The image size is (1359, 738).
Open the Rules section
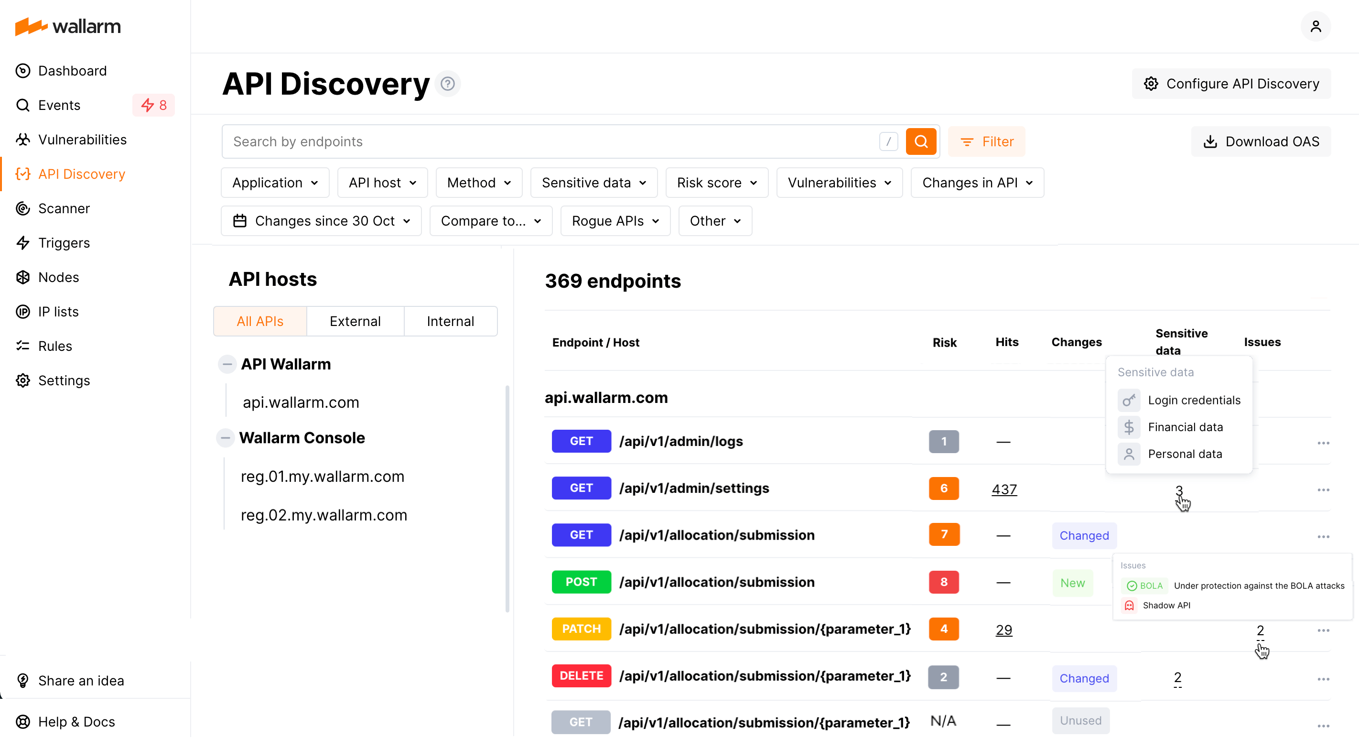coord(55,346)
